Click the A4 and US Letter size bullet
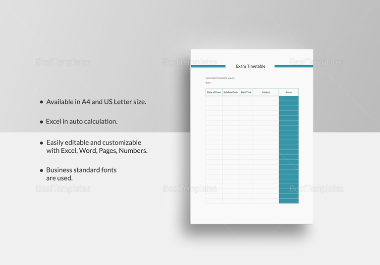380x265 pixels. coord(96,102)
